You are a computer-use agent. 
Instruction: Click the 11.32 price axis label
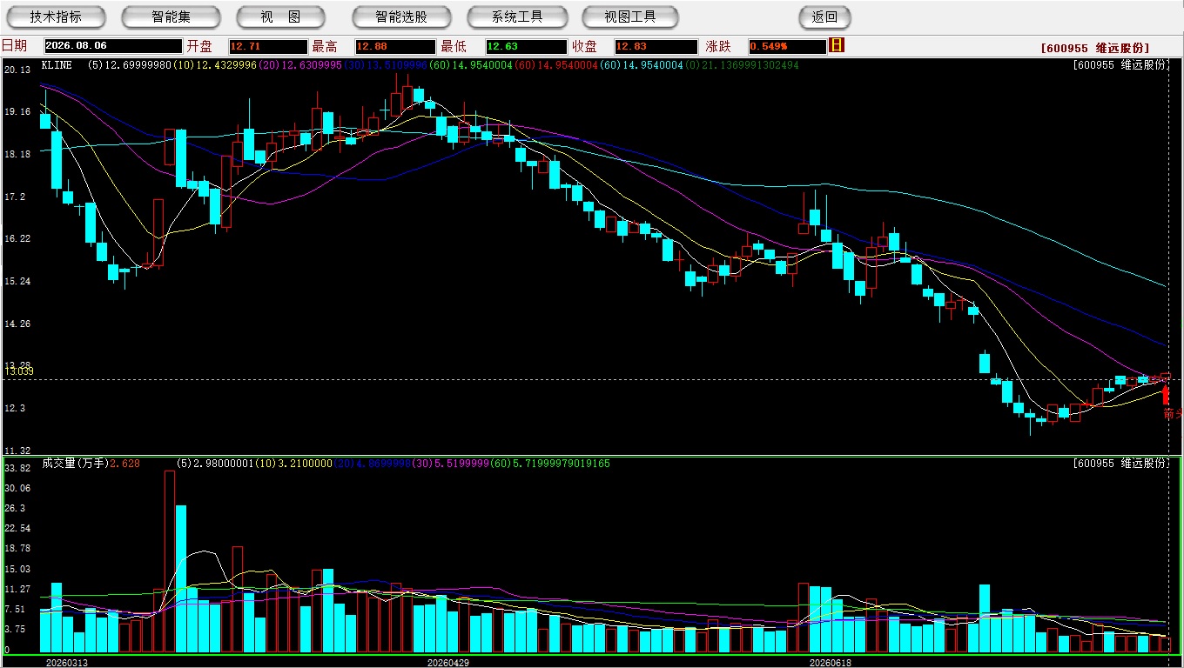pyautogui.click(x=17, y=451)
